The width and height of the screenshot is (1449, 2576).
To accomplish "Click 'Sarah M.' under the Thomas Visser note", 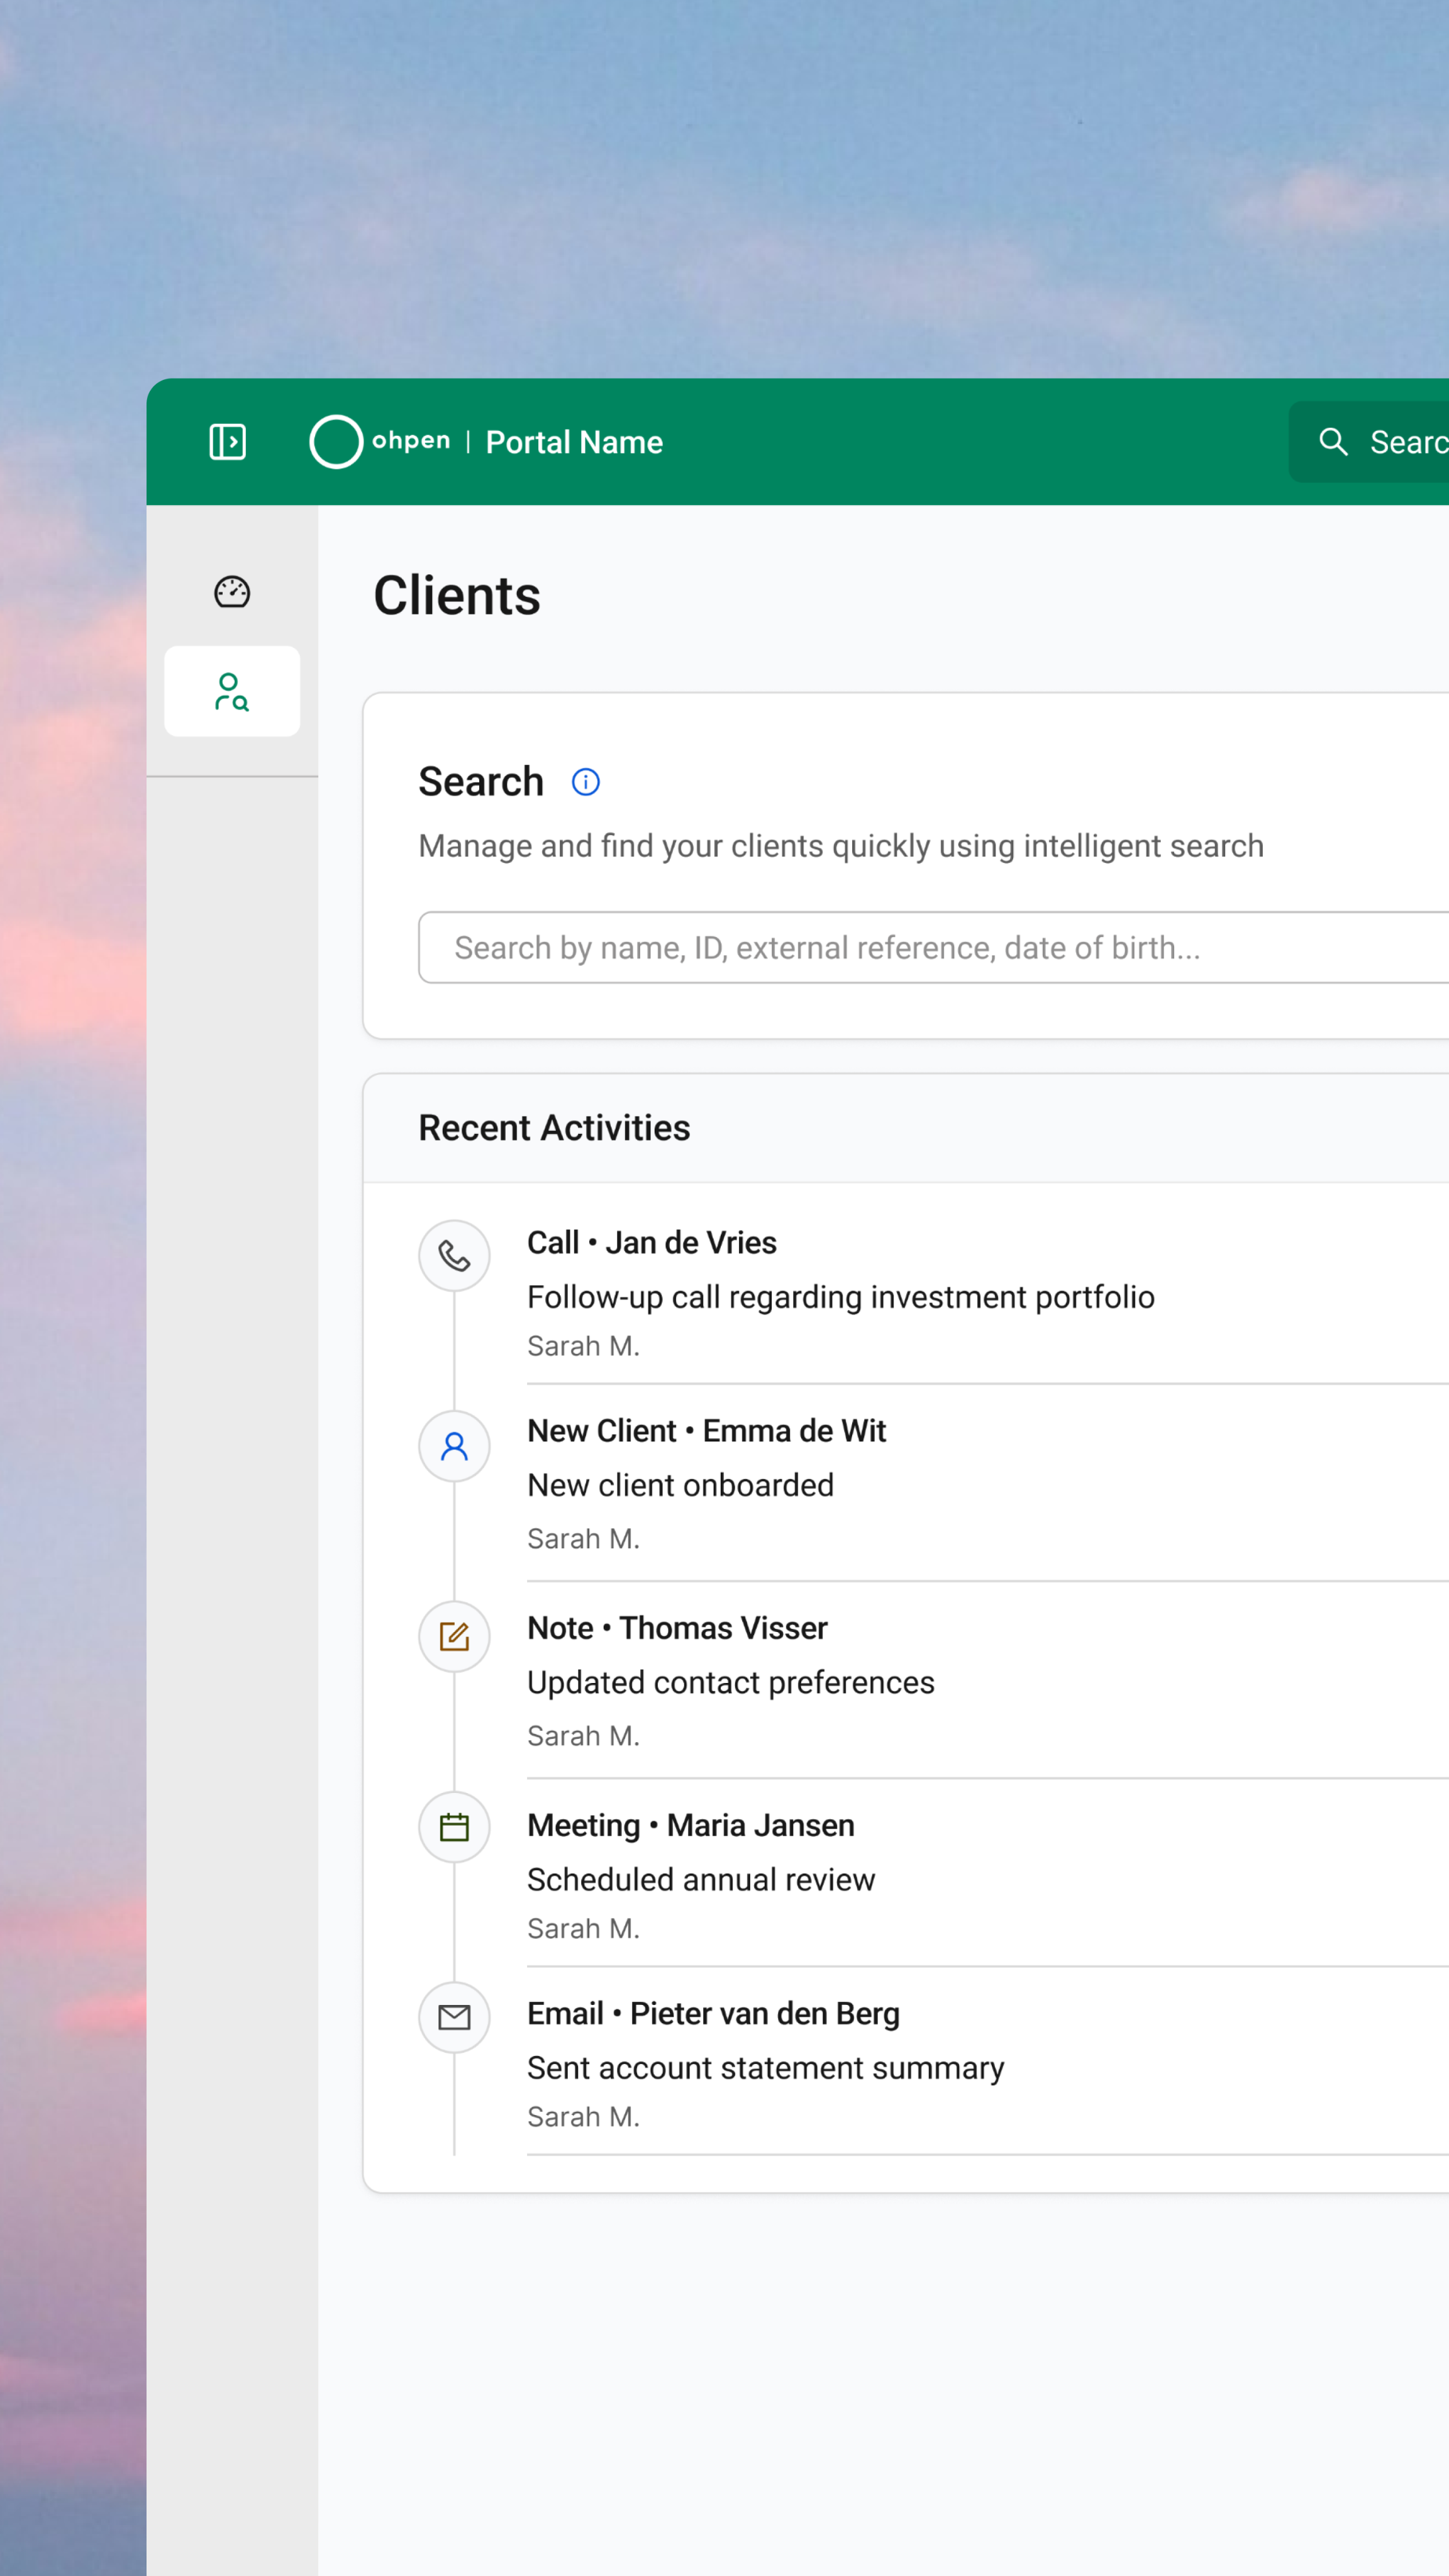I will point(584,1736).
